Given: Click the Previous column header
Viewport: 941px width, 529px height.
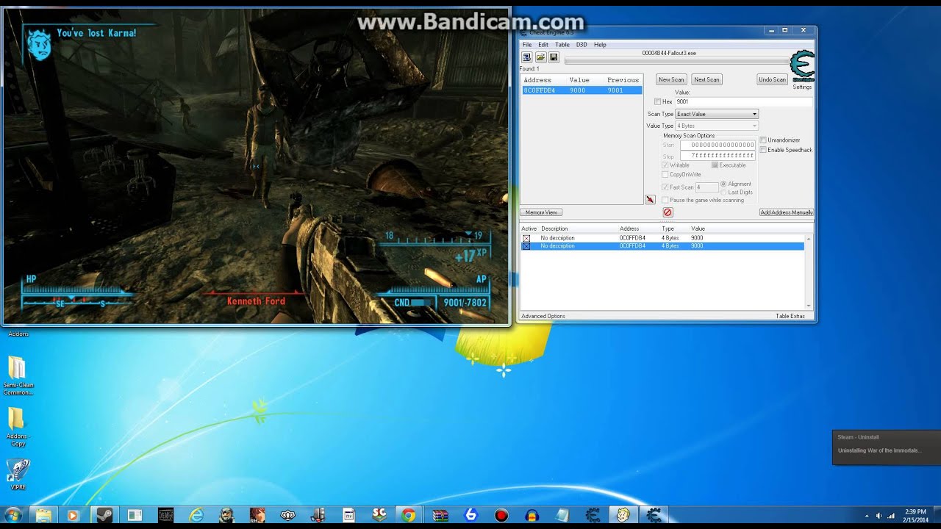Looking at the screenshot, I should pos(623,79).
